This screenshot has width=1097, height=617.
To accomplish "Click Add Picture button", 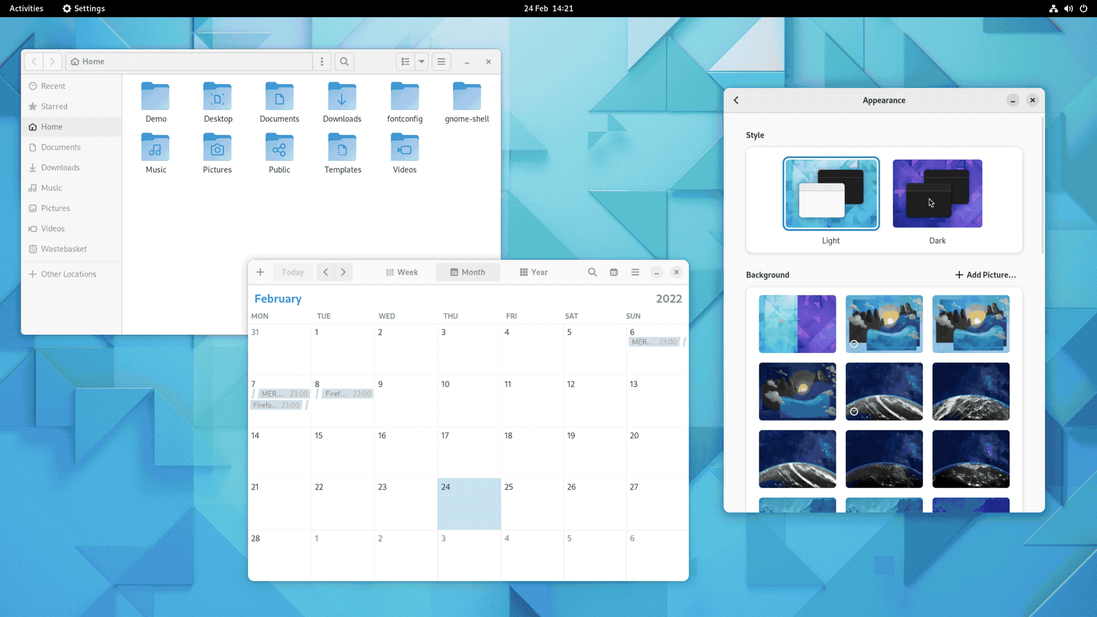I will pyautogui.click(x=985, y=275).
